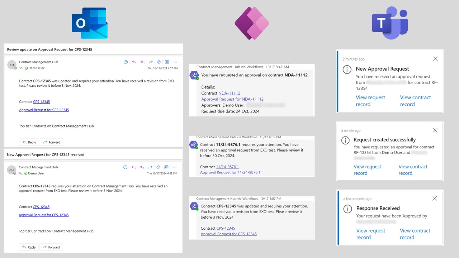The height and width of the screenshot is (258, 459).
Task: Open Approval Request for CPS-12345 link in the Review update email
Action: coord(44,110)
